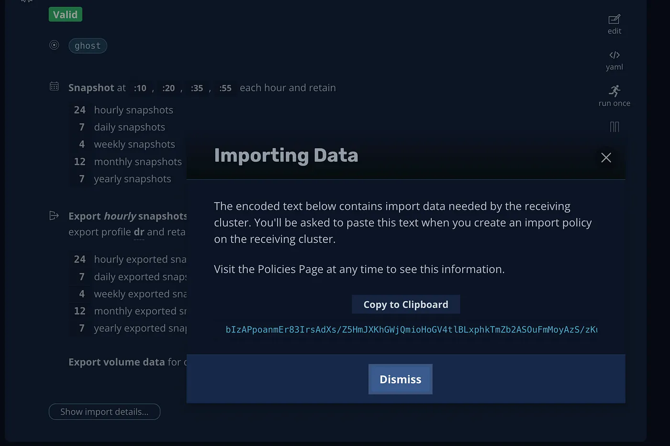Click the encoded import text string
This screenshot has width=670, height=446.
pyautogui.click(x=411, y=329)
